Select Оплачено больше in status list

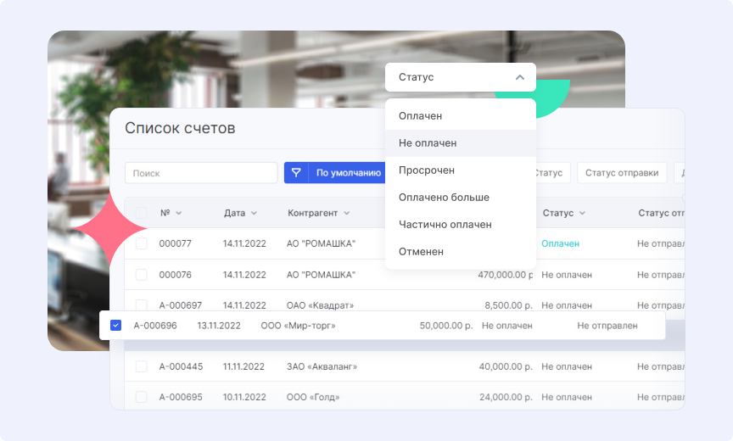click(x=461, y=197)
